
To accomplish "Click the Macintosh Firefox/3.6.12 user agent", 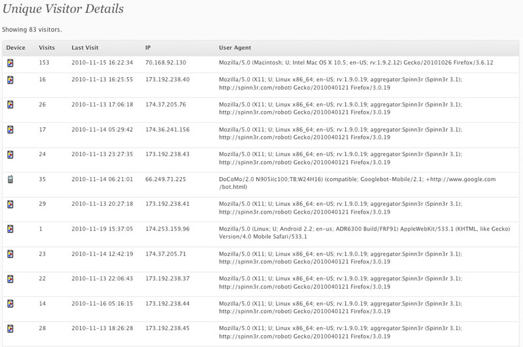I will point(356,63).
